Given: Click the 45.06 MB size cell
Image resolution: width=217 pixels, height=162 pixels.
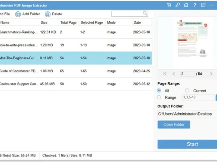Looking at the screenshot, I should (x=47, y=84).
